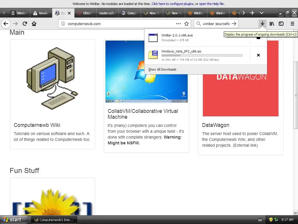Click the ISO download progress bar
Image resolution: width=298 pixels, height=224 pixels.
tap(202, 55)
